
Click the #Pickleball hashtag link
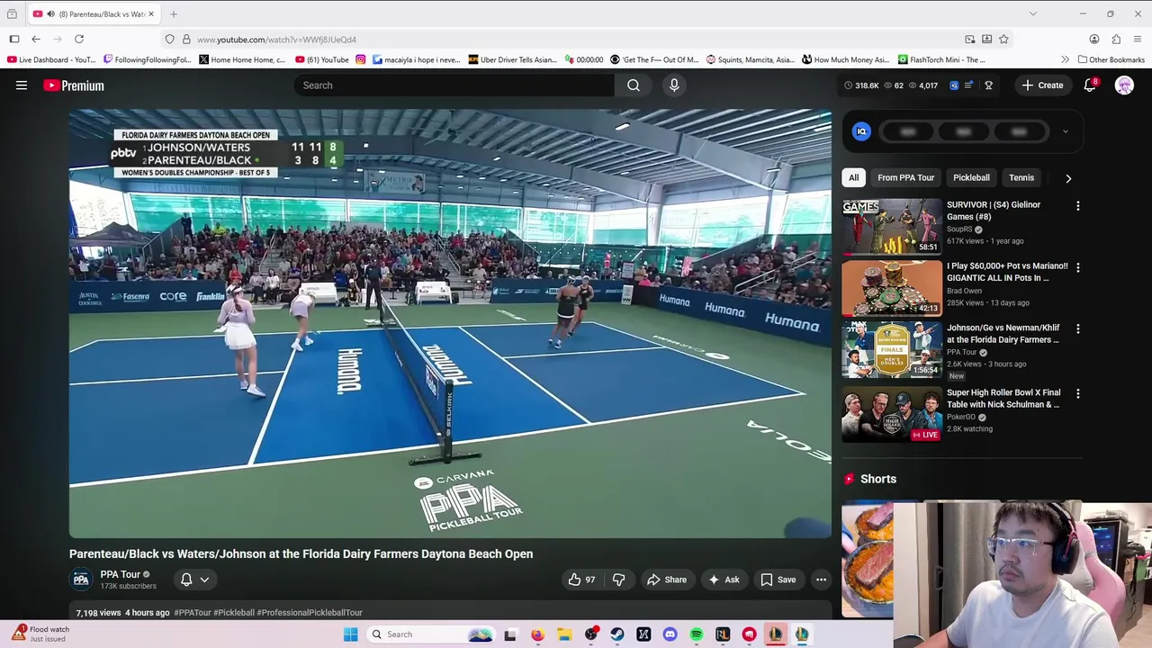tap(234, 613)
